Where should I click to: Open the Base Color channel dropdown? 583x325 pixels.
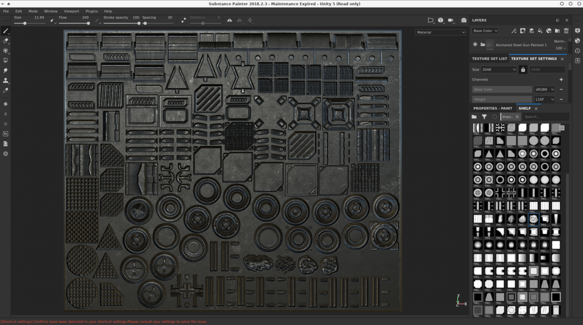(x=485, y=31)
